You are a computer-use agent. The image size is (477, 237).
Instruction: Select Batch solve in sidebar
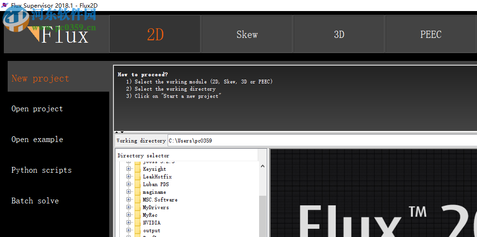[35, 201]
